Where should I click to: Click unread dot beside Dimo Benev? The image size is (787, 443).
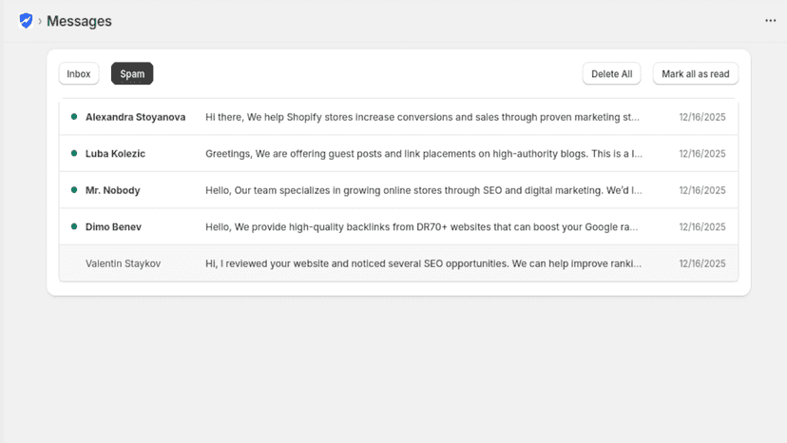74,226
